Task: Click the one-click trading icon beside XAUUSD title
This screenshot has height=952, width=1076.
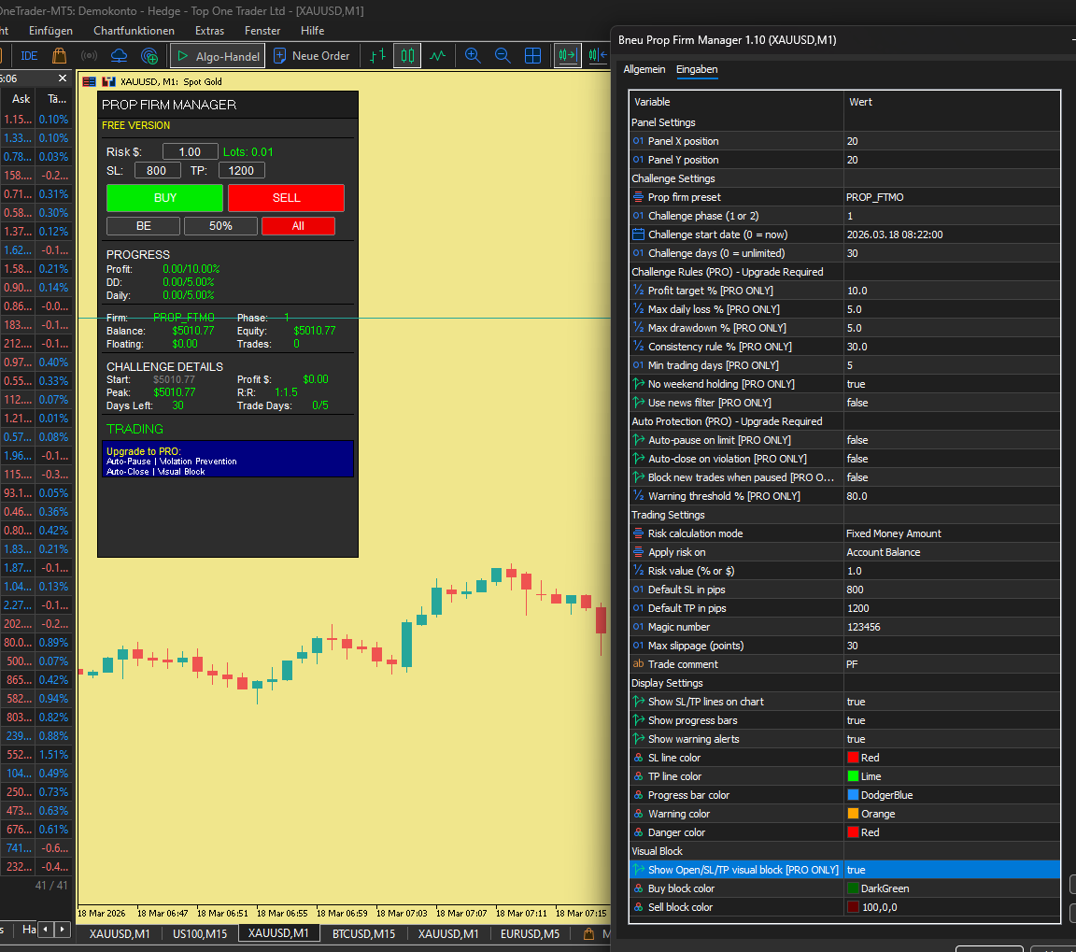Action: tap(108, 81)
